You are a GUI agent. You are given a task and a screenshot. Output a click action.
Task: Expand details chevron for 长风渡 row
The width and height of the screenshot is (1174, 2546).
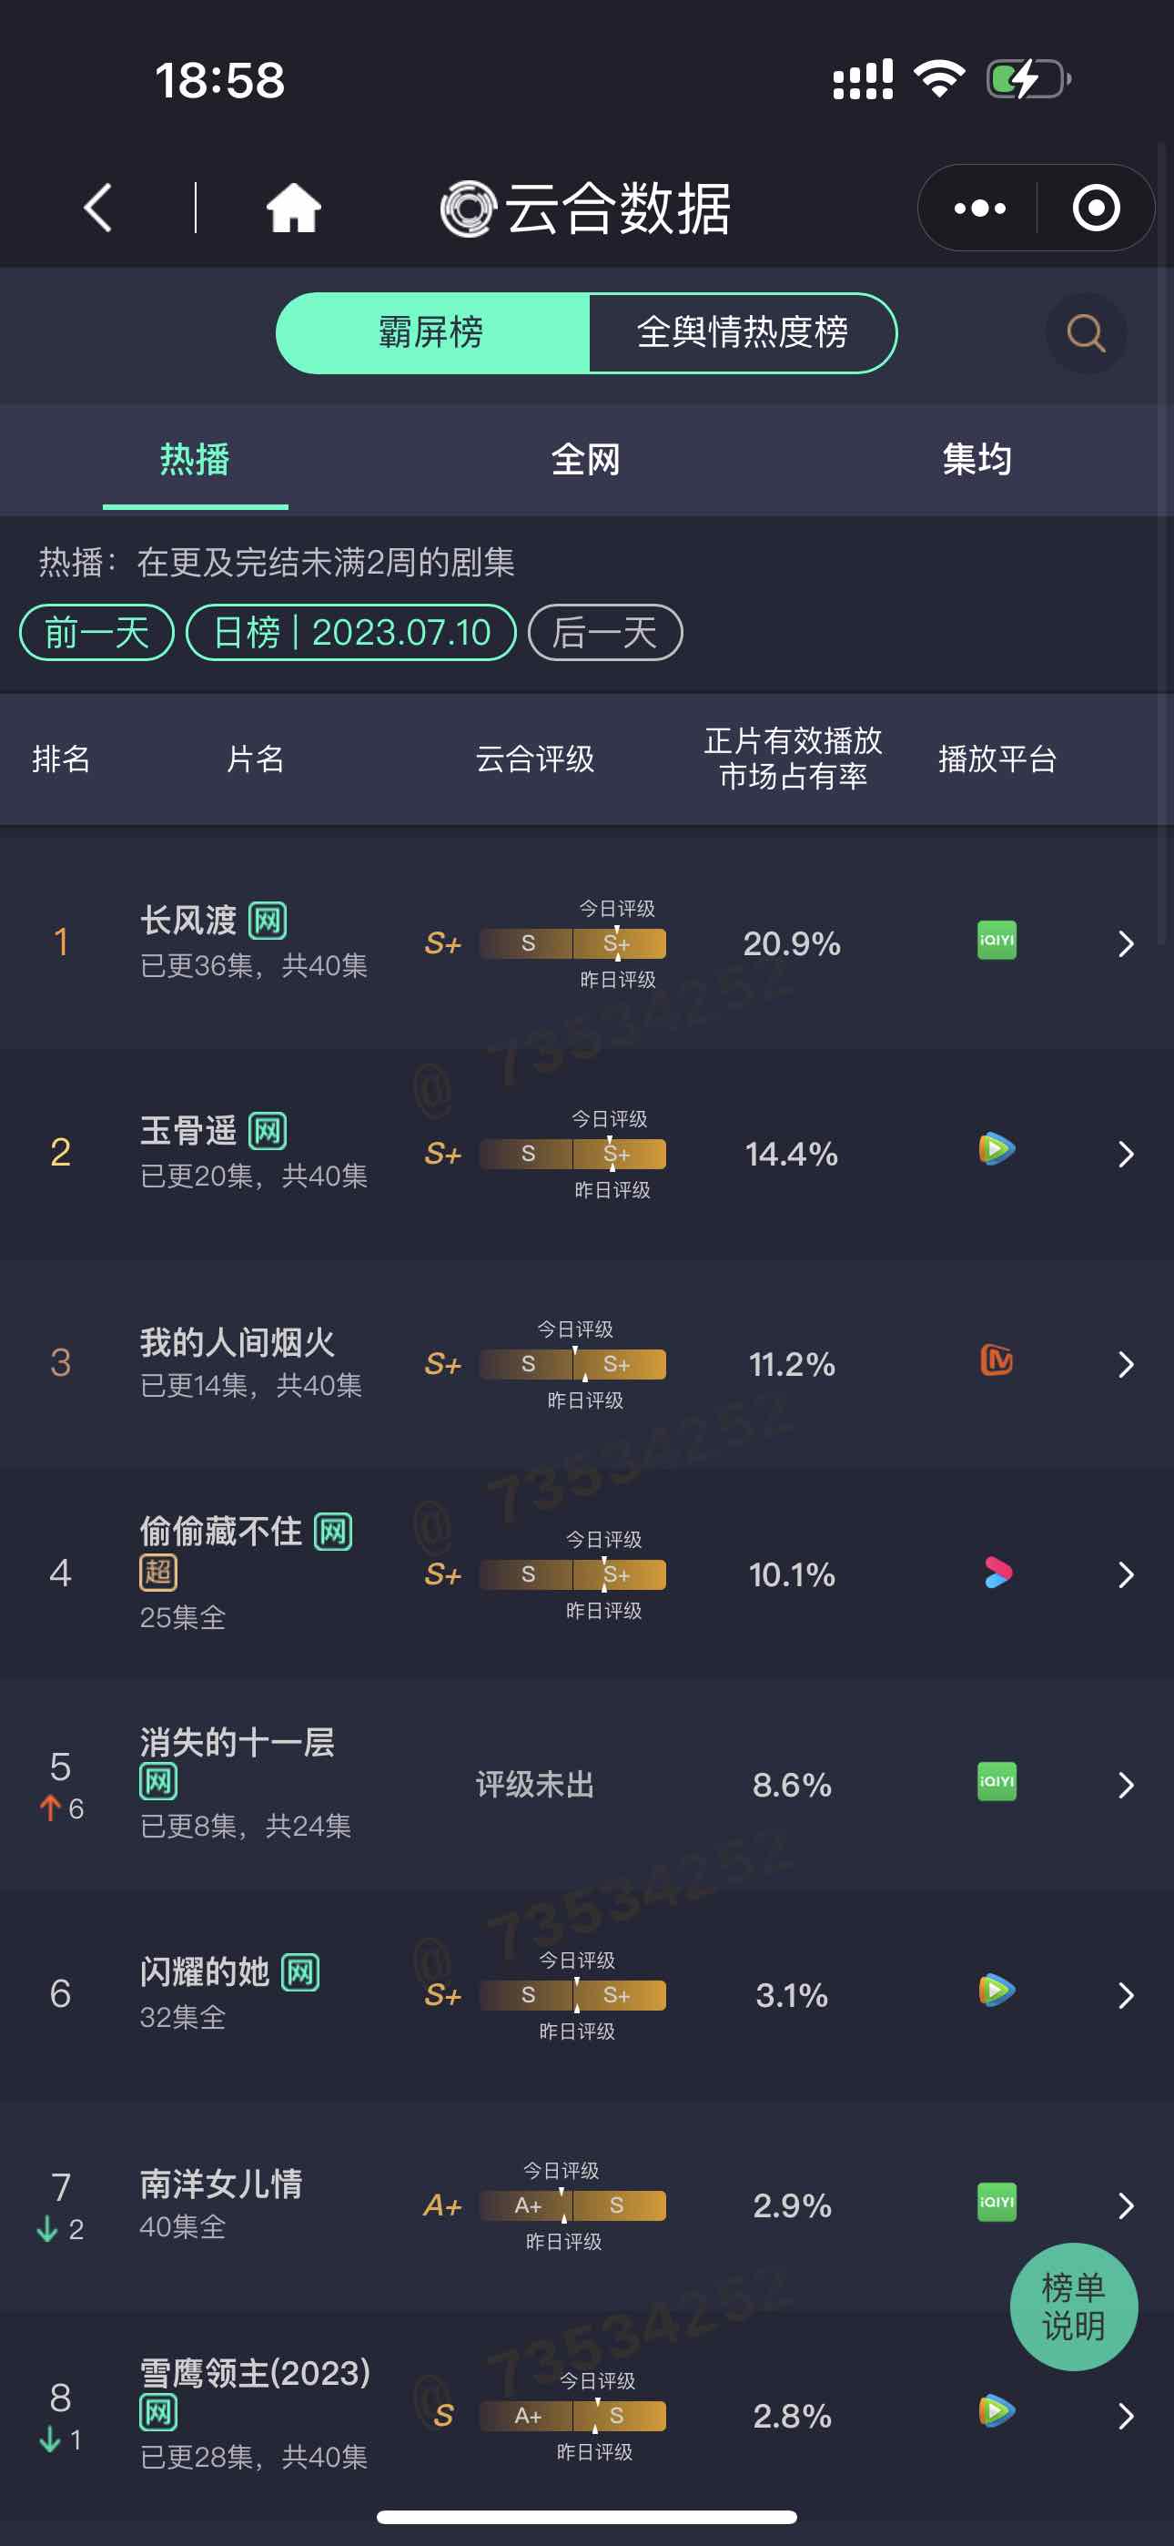(x=1126, y=944)
